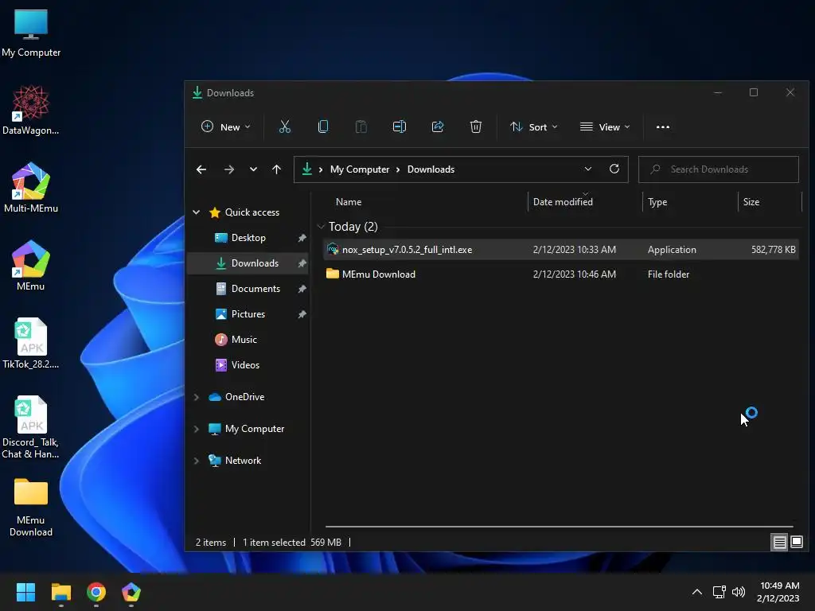Switch to large thumbnails view icon in status bar
Screen dimensions: 815x611
tap(796, 543)
